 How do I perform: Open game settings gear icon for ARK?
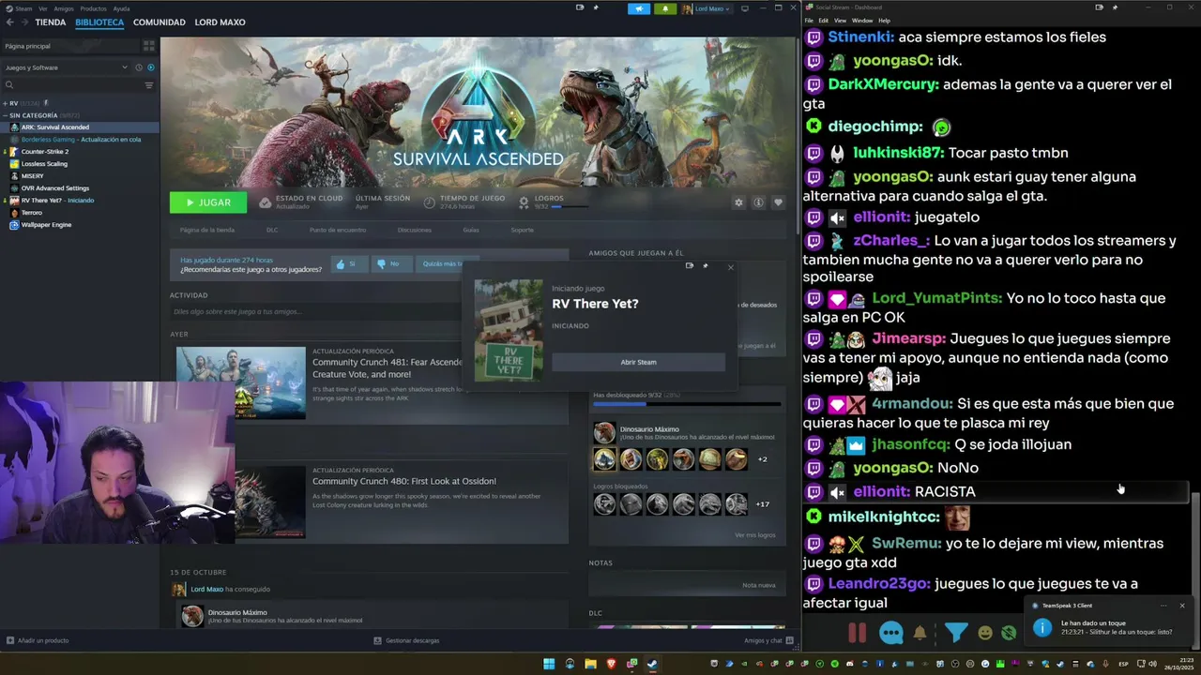pyautogui.click(x=738, y=202)
